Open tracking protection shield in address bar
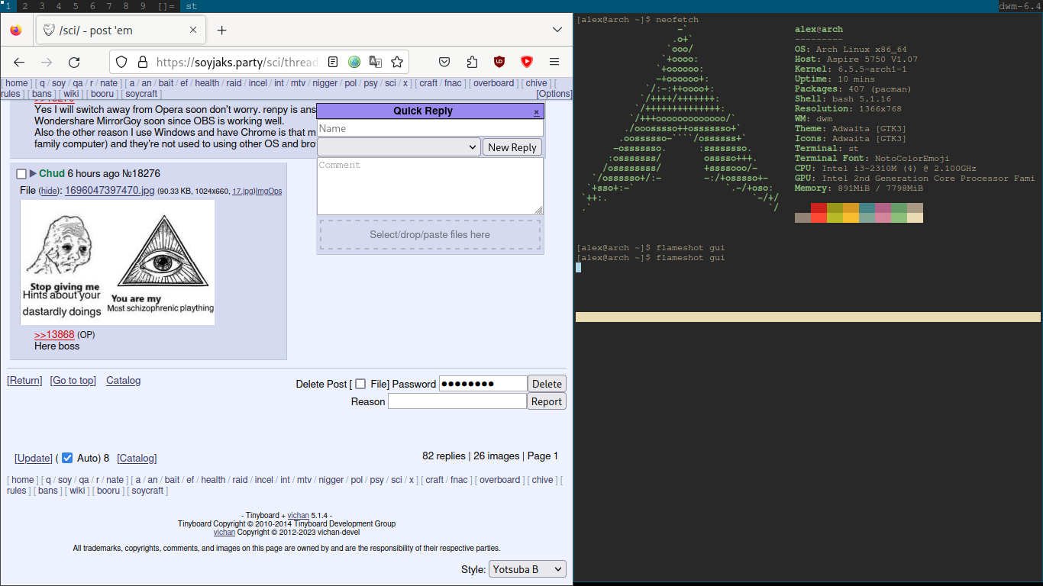This screenshot has width=1043, height=586. pyautogui.click(x=122, y=63)
